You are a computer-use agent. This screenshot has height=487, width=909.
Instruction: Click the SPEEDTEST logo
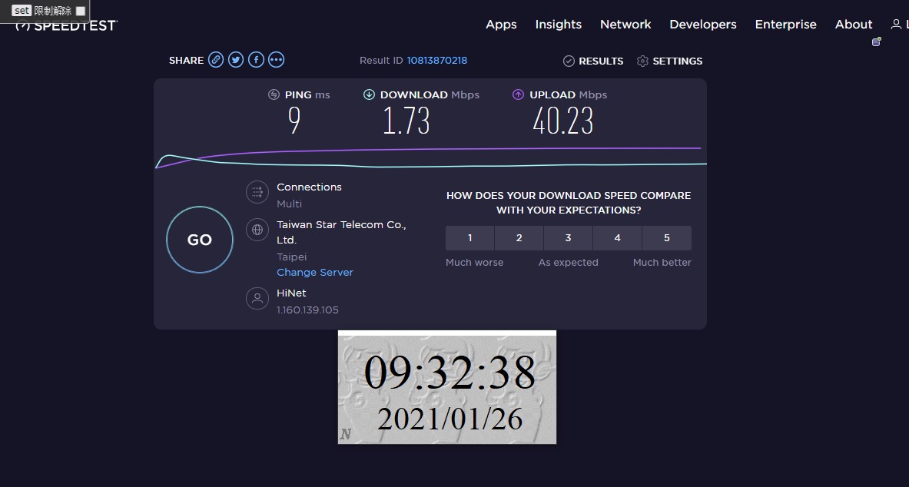point(66,25)
